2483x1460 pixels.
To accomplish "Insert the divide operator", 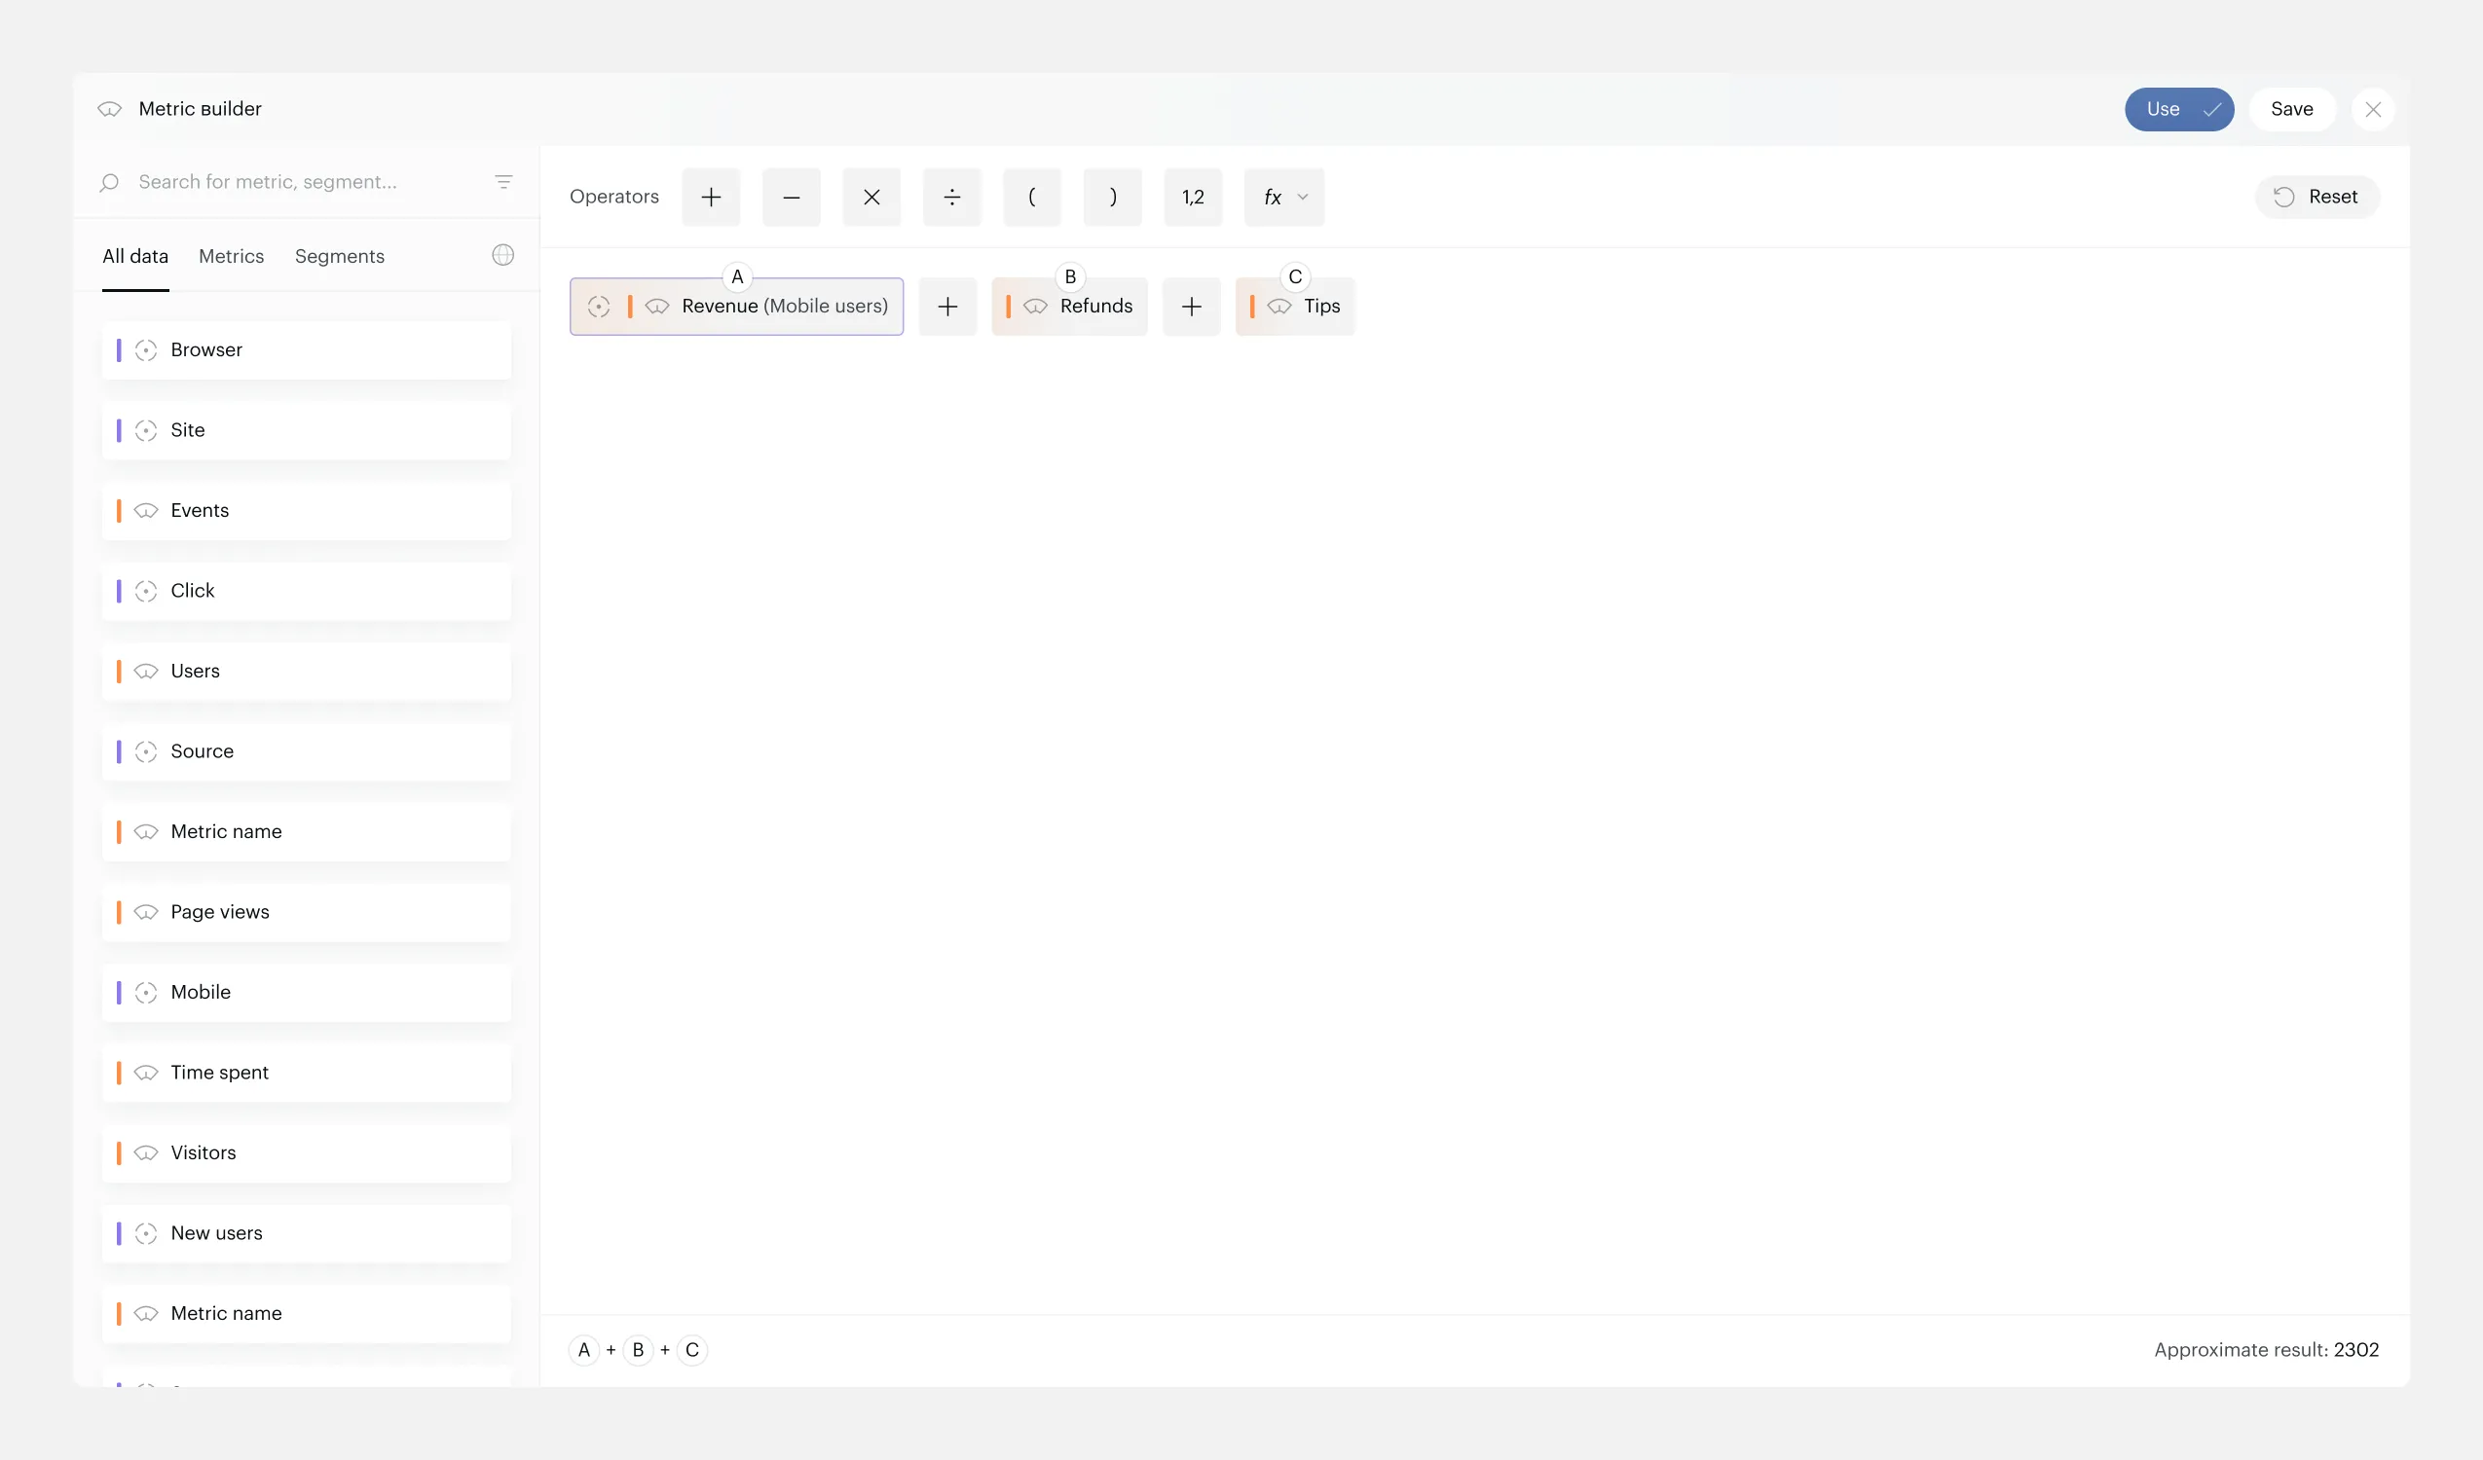I will pos(952,197).
